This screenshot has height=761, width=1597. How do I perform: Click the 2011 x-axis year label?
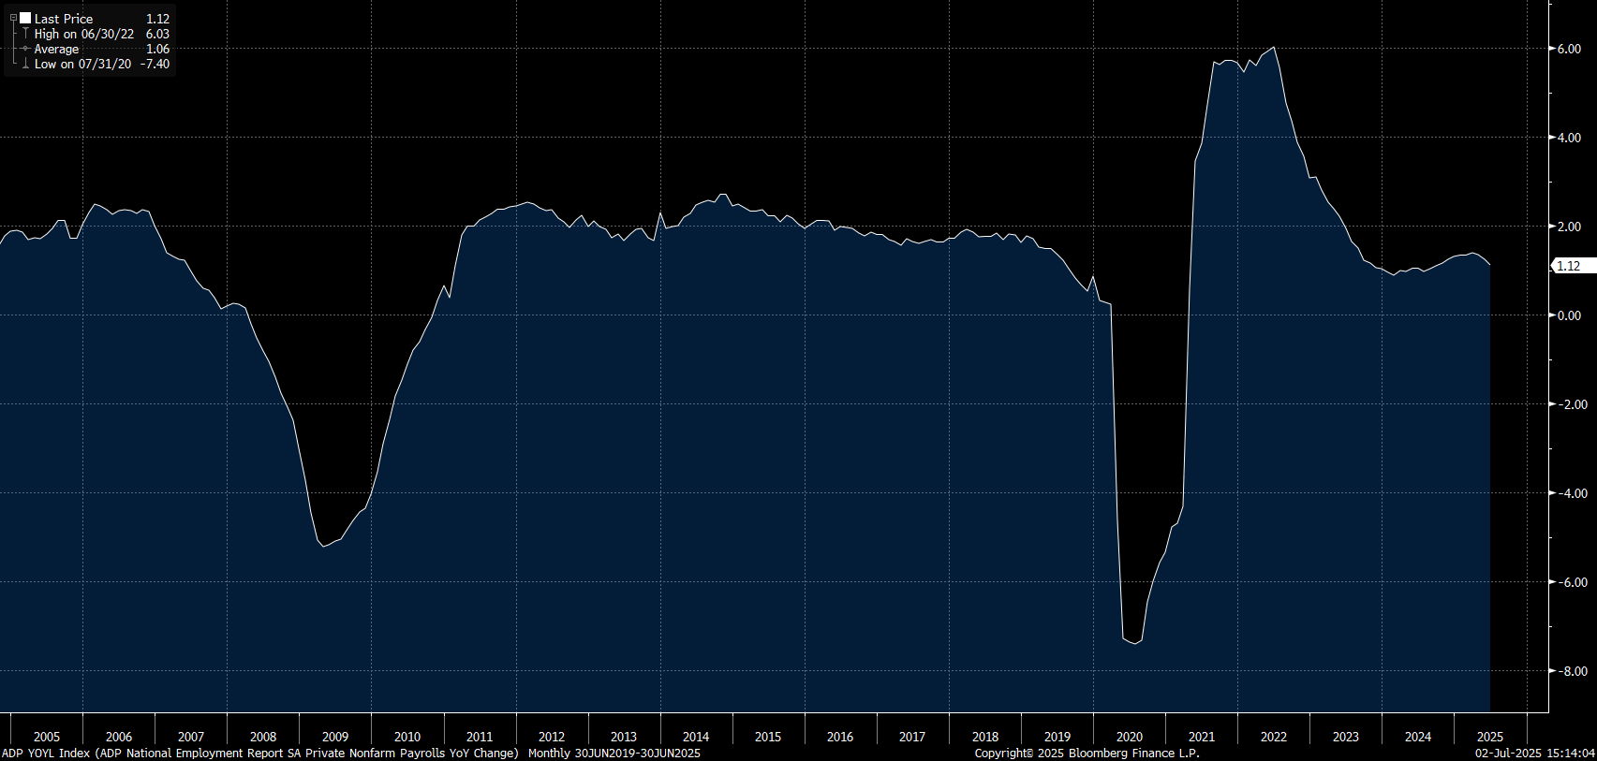pyautogui.click(x=480, y=737)
